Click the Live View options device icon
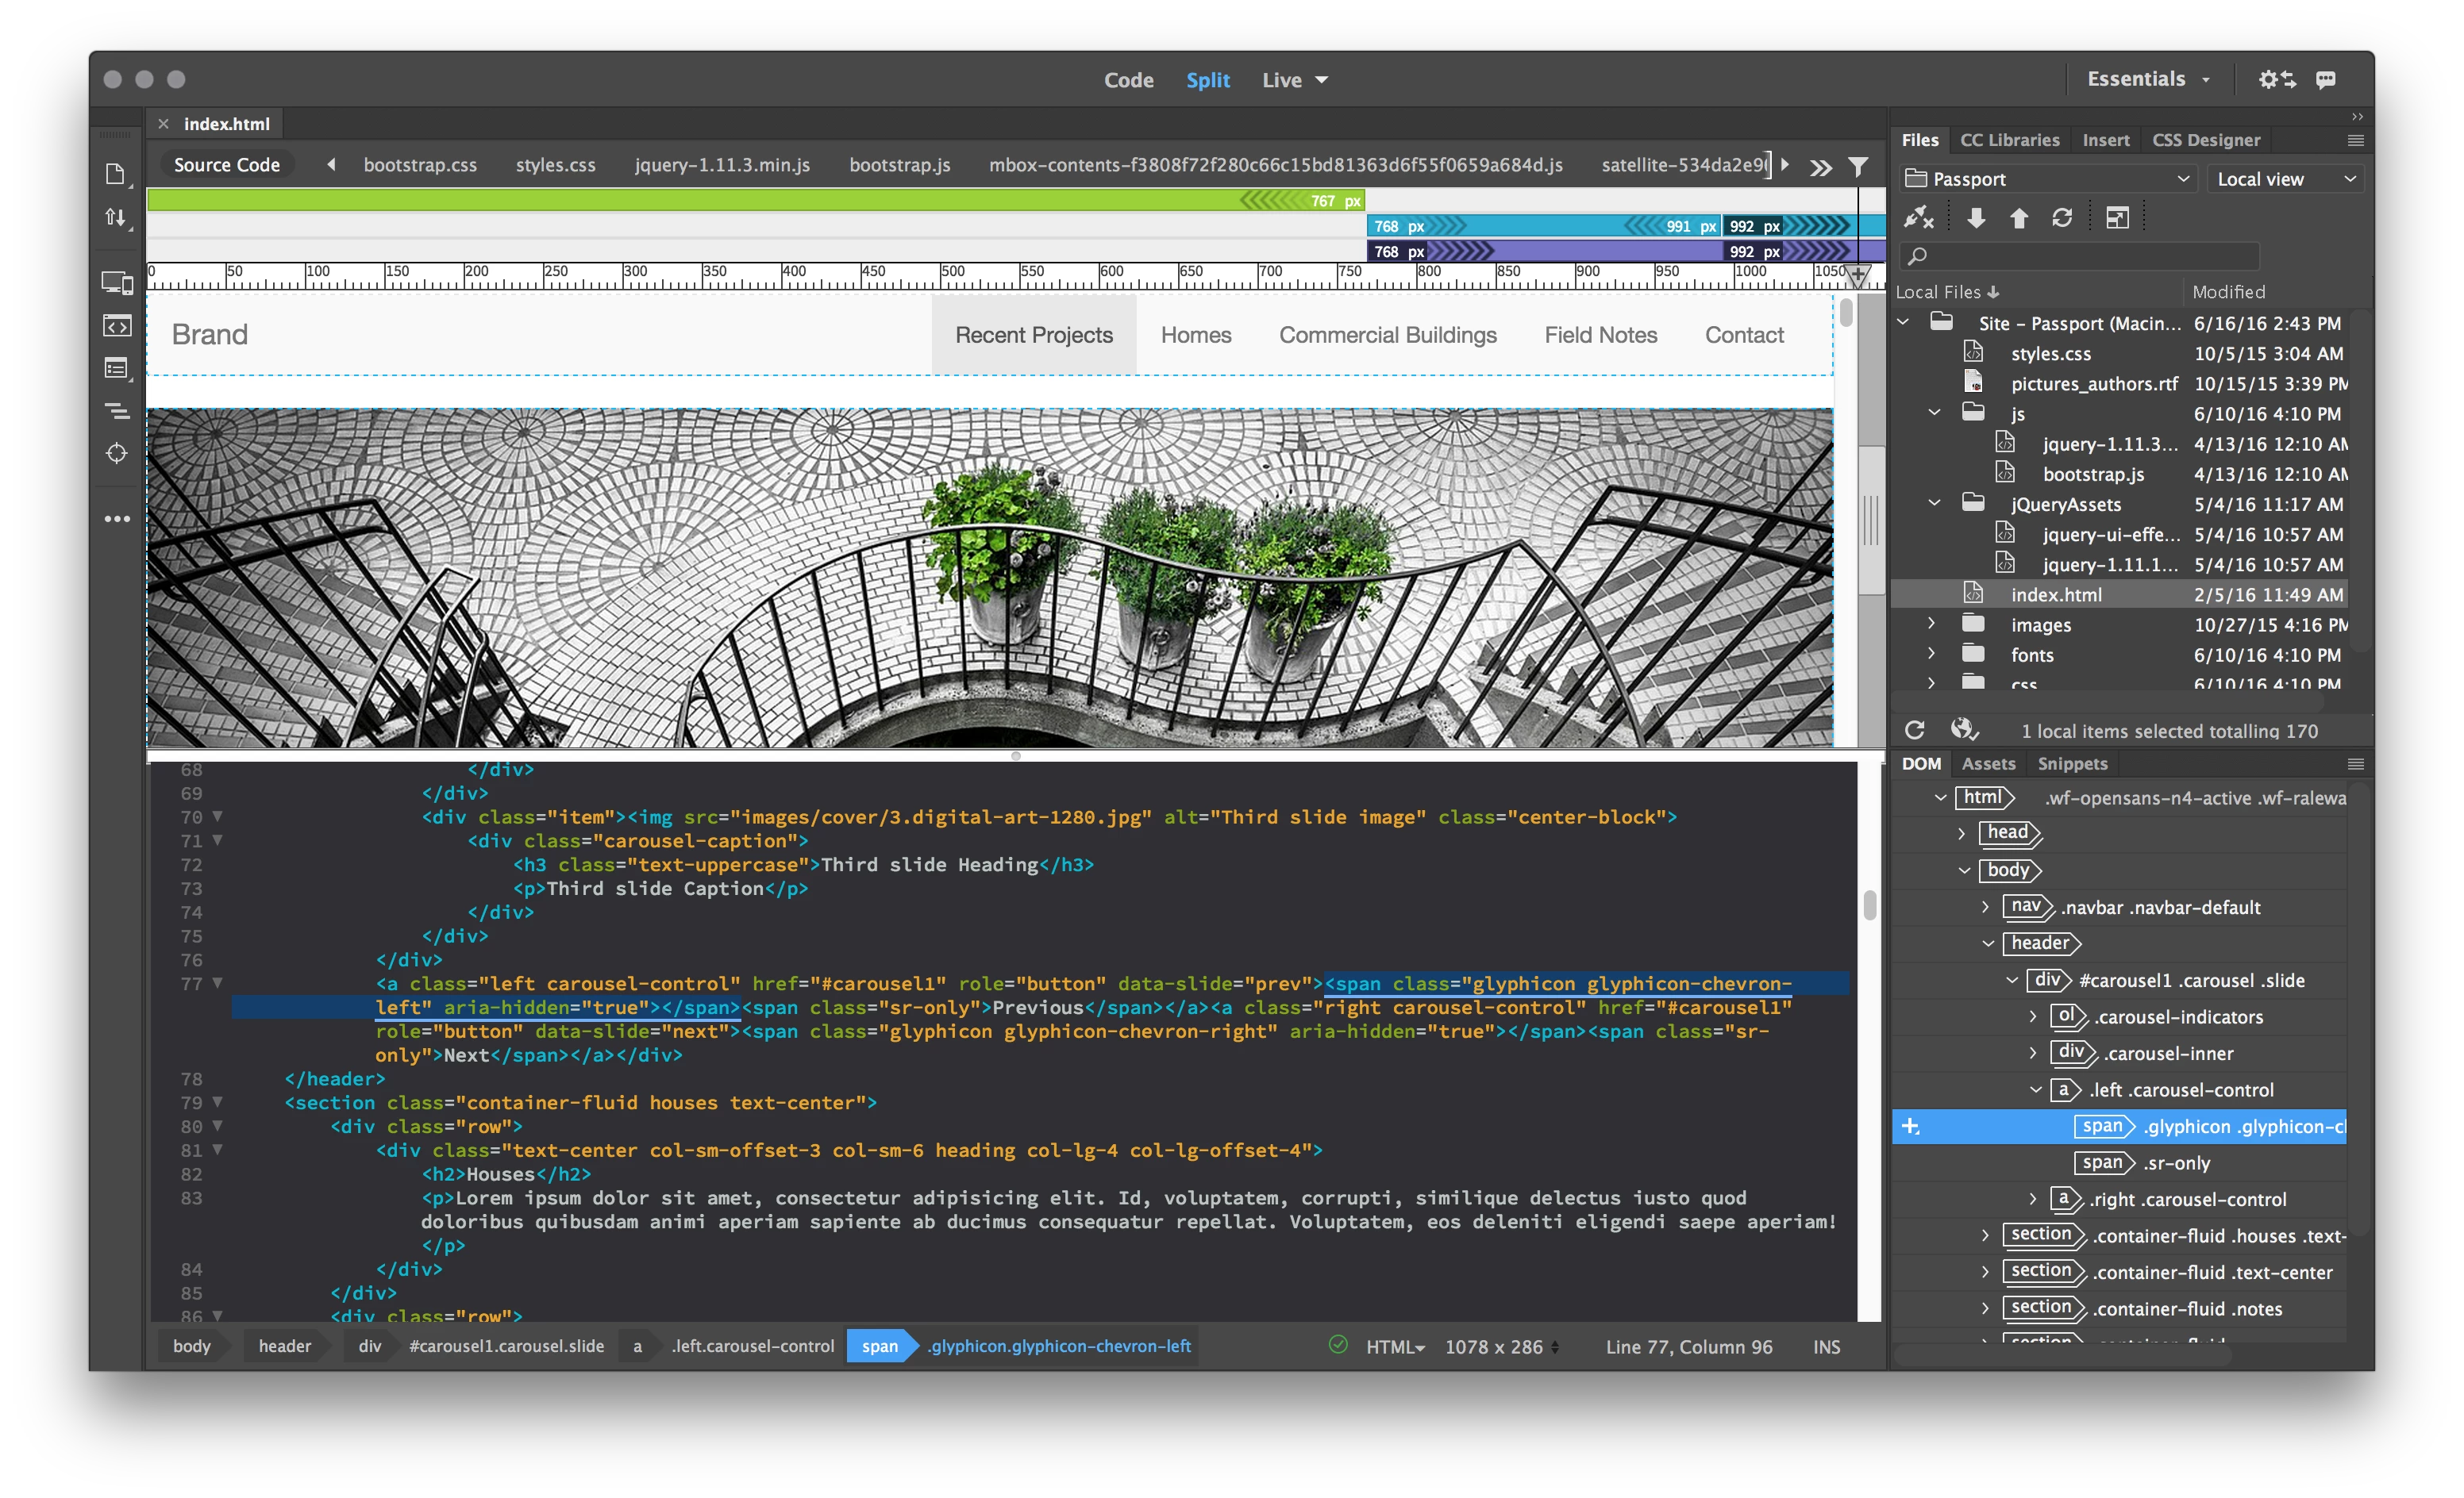2464x1498 pixels. pos(117,282)
